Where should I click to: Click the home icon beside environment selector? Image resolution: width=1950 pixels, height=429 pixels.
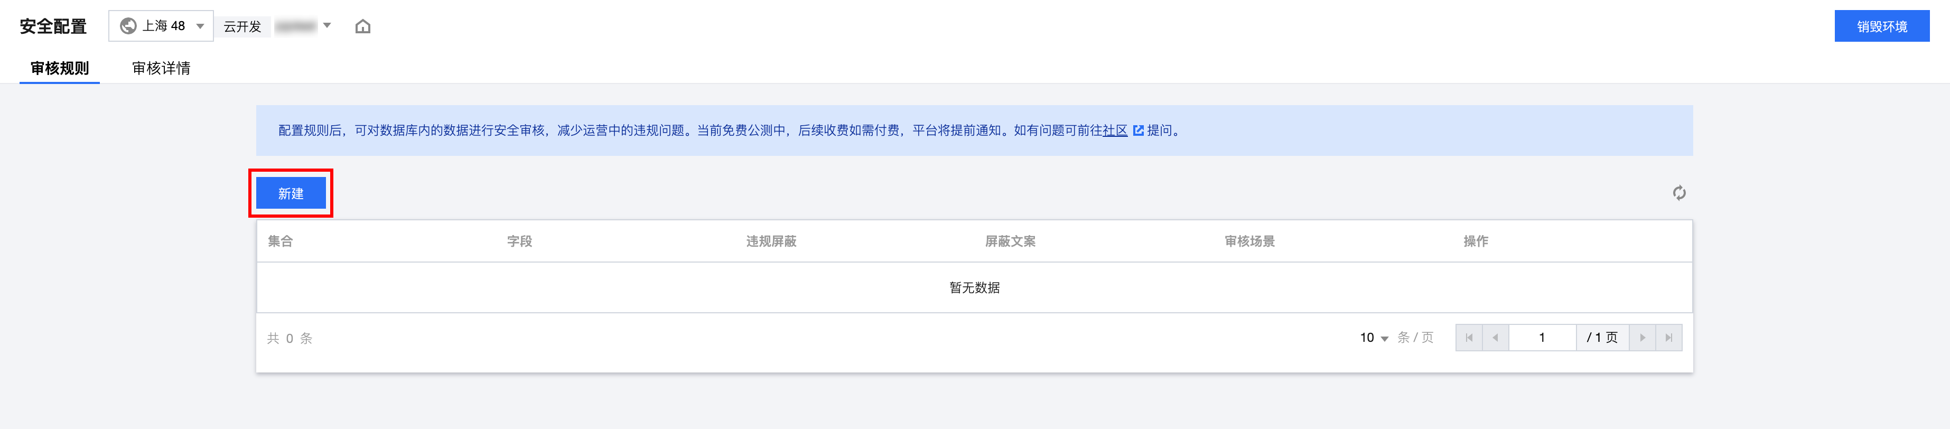[362, 26]
